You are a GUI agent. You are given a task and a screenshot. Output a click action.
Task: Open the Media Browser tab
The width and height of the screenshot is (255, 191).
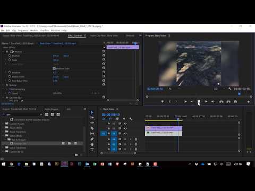[x=51, y=109]
